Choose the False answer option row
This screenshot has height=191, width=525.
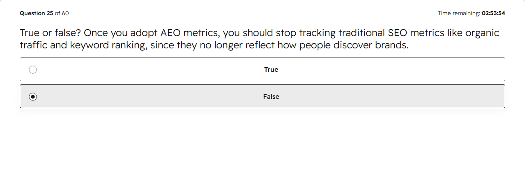pos(262,96)
